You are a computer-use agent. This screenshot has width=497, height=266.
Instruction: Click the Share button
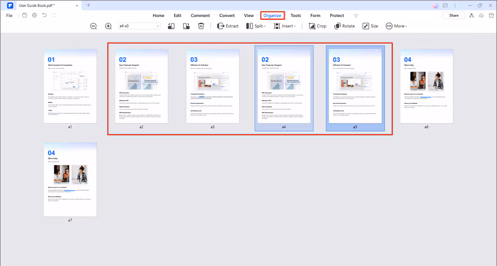tap(454, 16)
